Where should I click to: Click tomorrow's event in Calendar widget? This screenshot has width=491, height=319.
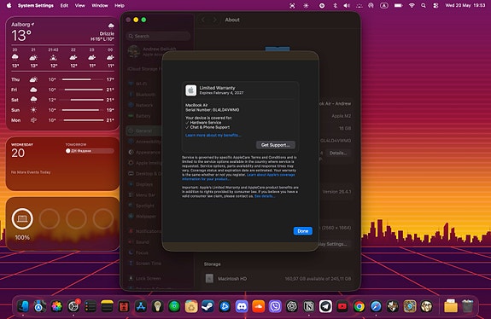click(90, 151)
